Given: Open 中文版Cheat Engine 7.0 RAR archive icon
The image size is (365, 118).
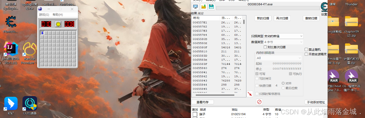Looking at the screenshot, I should tap(334, 81).
